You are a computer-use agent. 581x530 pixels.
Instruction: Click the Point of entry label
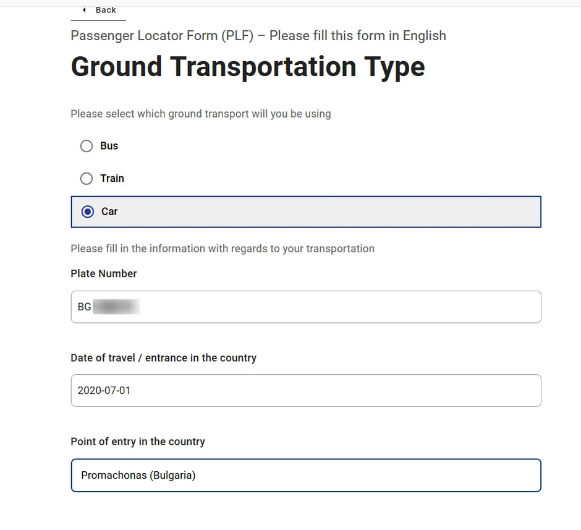(x=138, y=442)
